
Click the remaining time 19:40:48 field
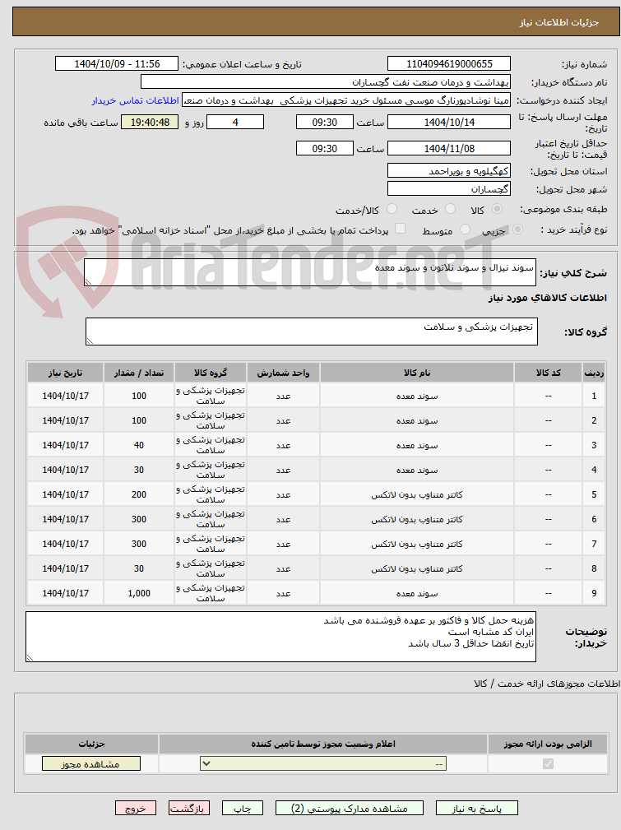pyautogui.click(x=150, y=123)
